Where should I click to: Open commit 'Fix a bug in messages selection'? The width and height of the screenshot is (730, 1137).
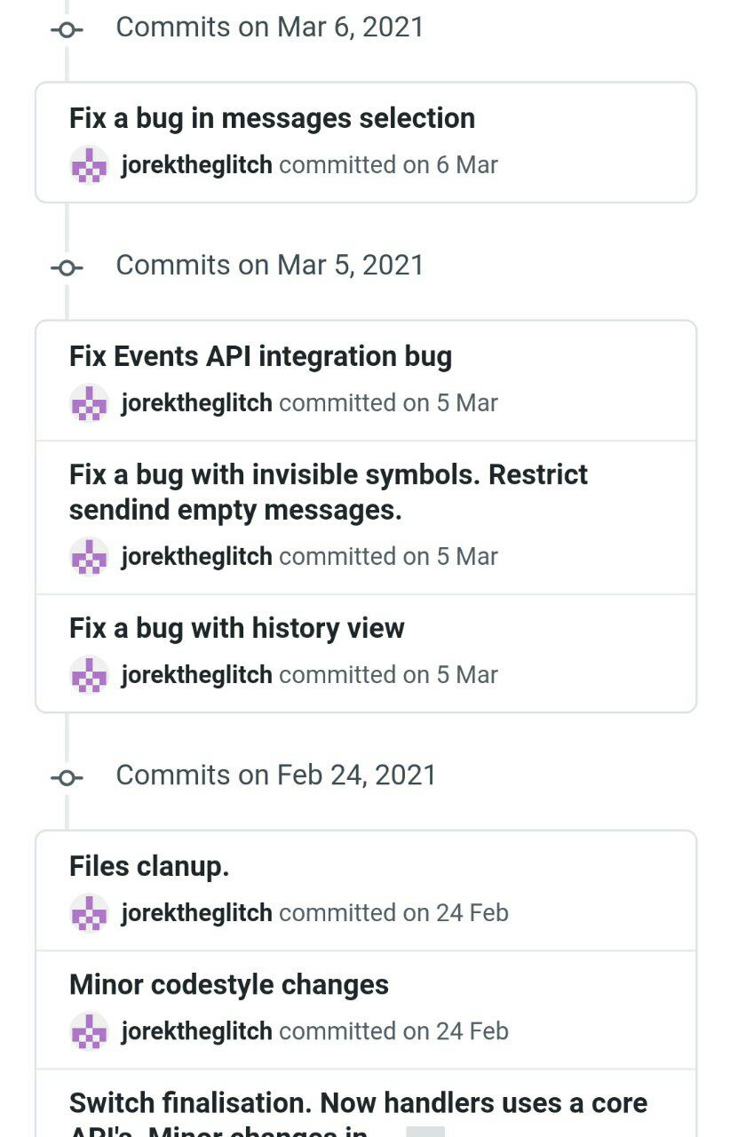click(272, 118)
